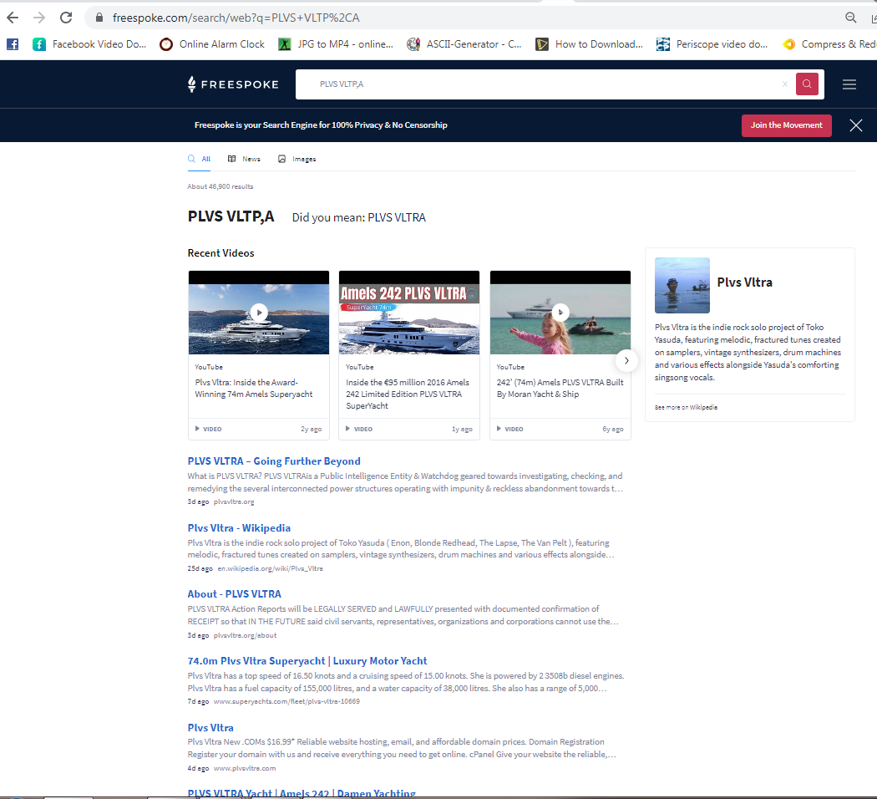Click the Recent Videos heading
Image resolution: width=877 pixels, height=799 pixels.
[221, 253]
